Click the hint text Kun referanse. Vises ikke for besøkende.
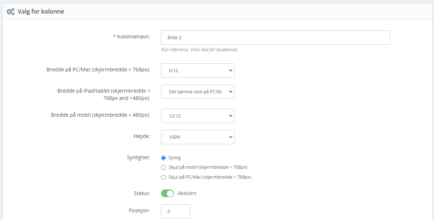 pyautogui.click(x=200, y=50)
